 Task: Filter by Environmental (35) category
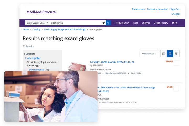click(39, 70)
